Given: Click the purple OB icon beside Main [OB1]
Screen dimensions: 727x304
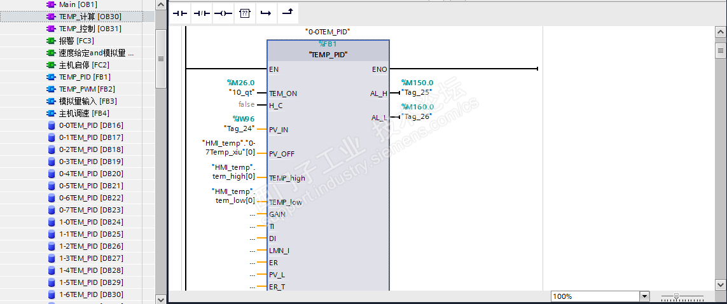Looking at the screenshot, I should pos(51,4).
